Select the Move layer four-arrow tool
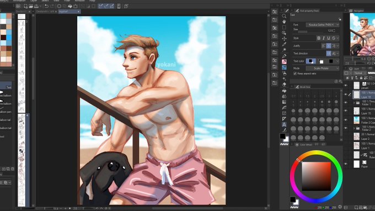The image size is (375, 211). (x=284, y=39)
